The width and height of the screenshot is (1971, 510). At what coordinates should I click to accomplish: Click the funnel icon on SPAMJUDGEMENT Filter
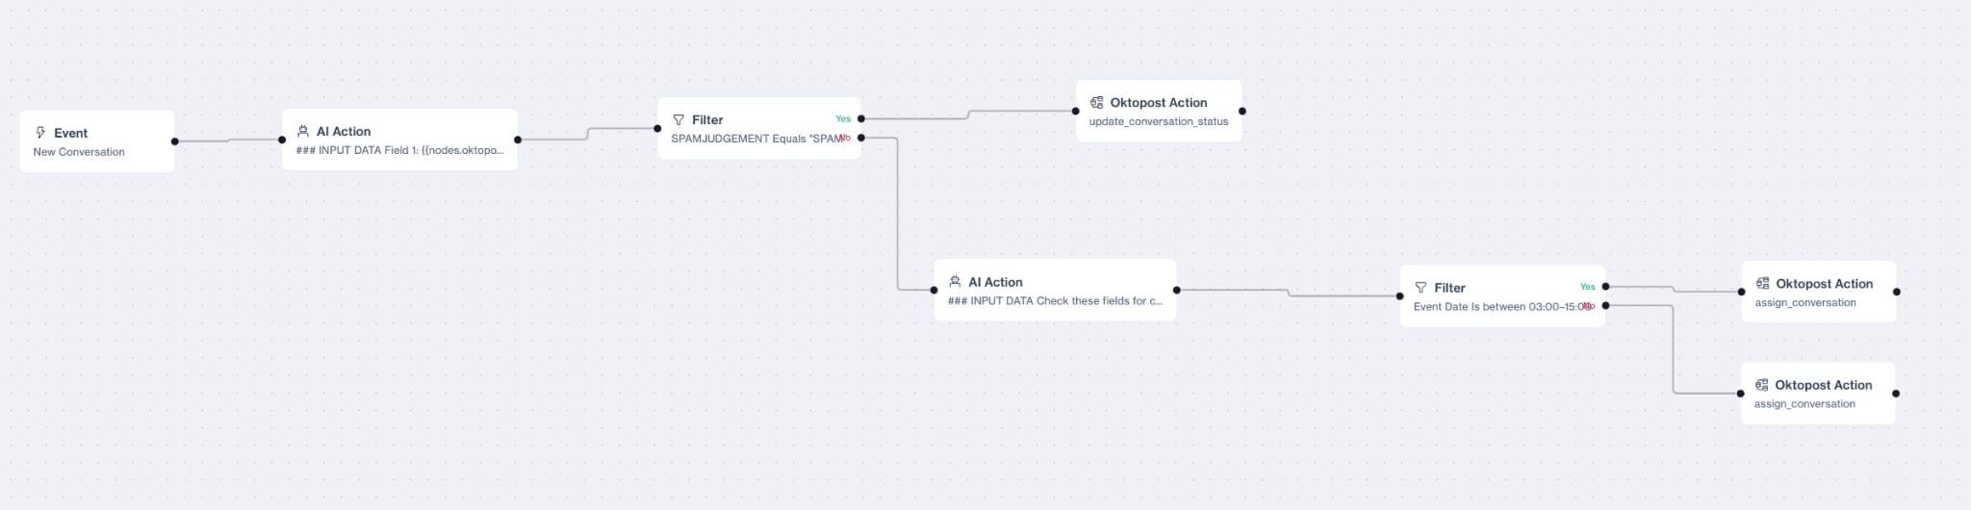(678, 119)
